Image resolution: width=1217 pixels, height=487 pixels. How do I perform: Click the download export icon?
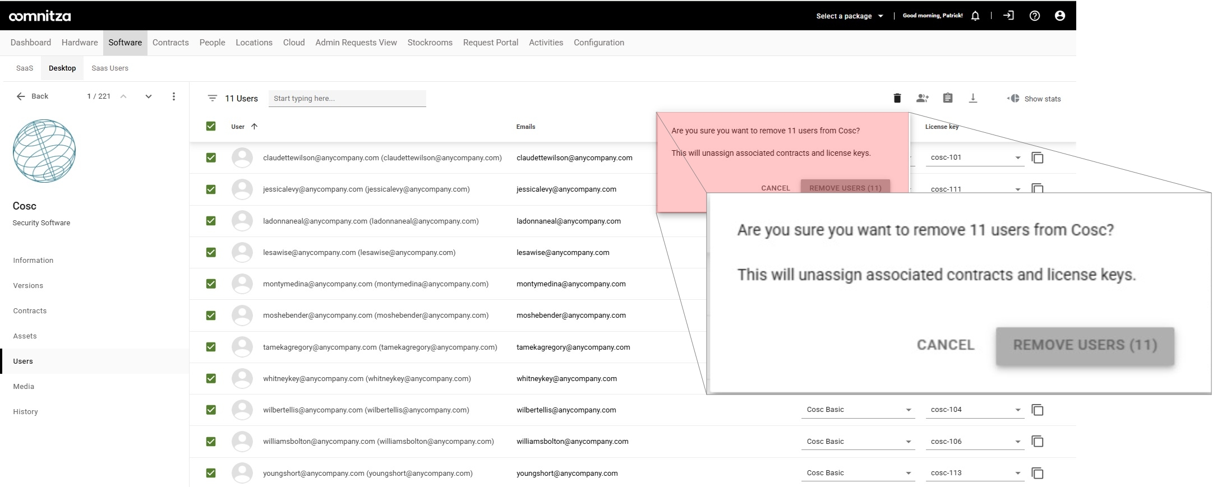pos(973,98)
